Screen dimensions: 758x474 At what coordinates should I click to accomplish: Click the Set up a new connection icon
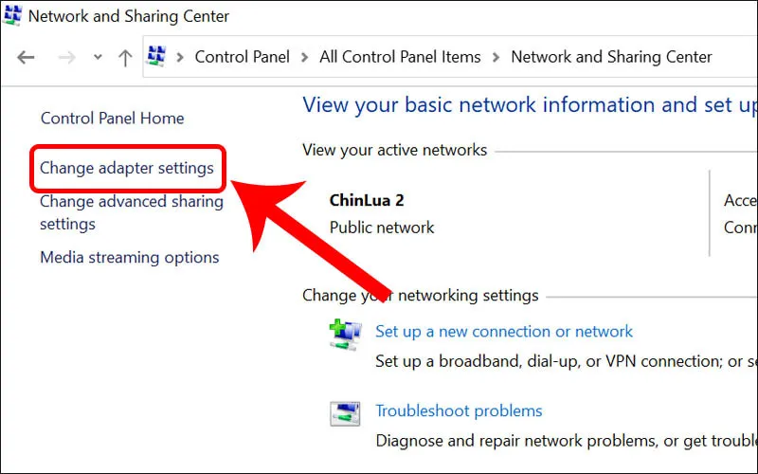point(344,333)
